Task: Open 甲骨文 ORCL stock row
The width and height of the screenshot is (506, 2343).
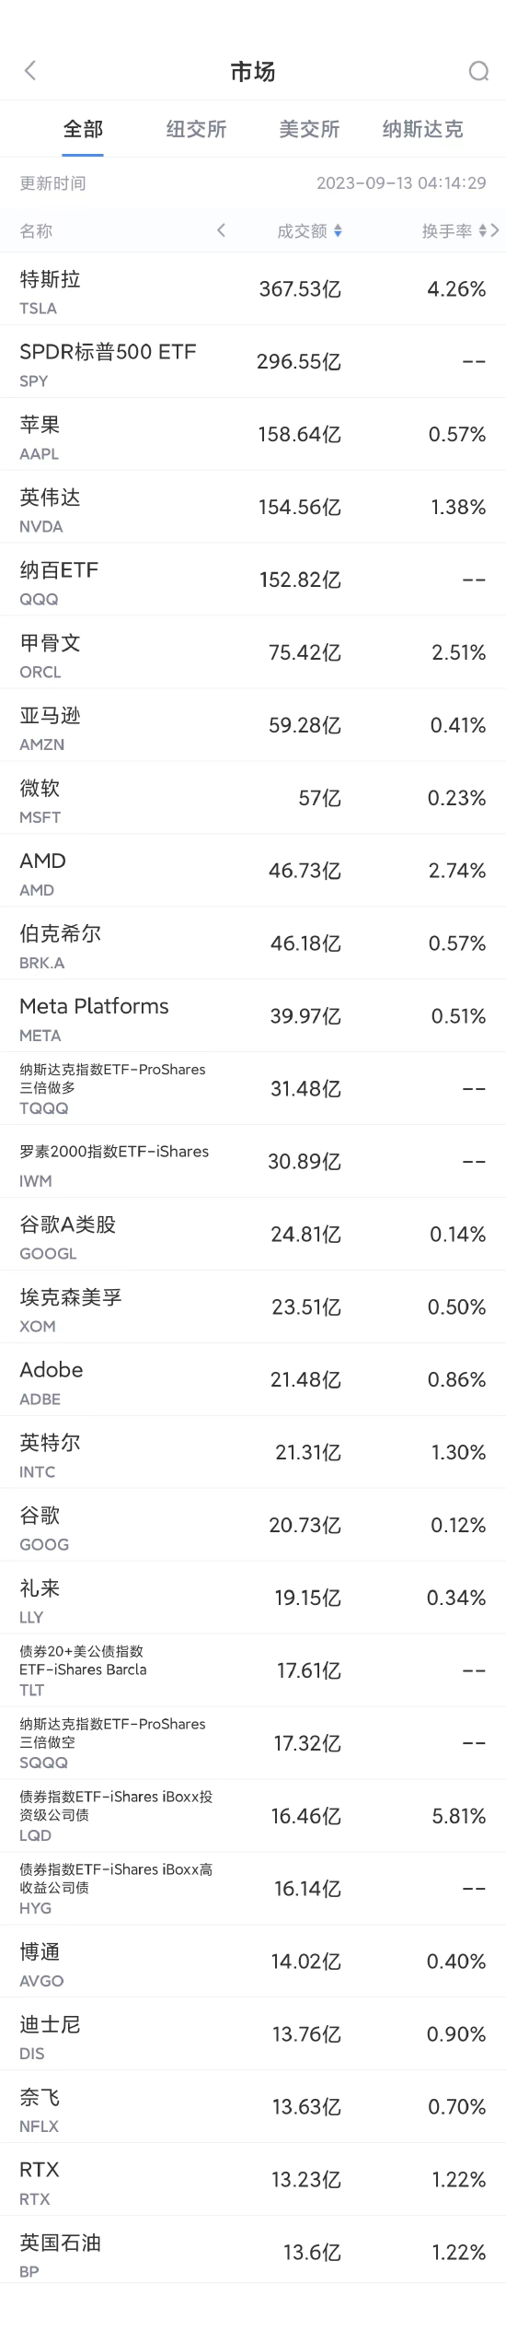Action: (253, 653)
